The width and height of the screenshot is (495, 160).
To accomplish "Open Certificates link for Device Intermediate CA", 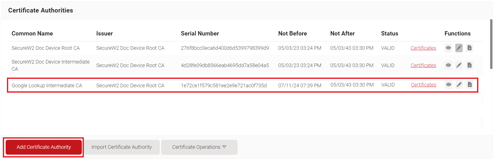I will [423, 65].
